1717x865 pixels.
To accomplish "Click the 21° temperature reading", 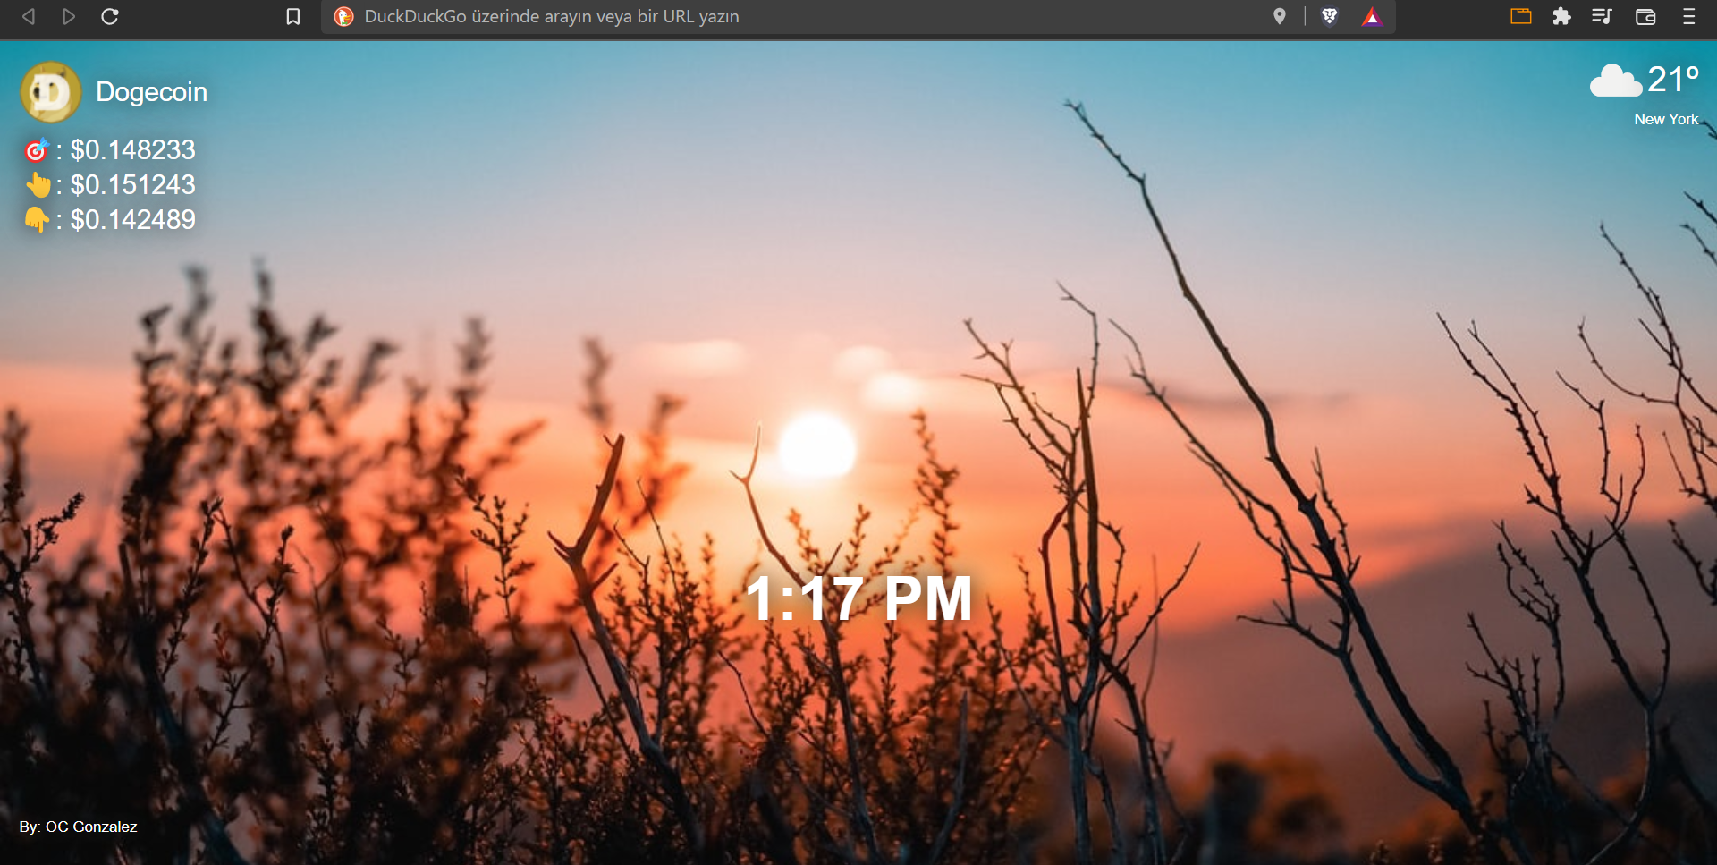I will click(x=1673, y=80).
